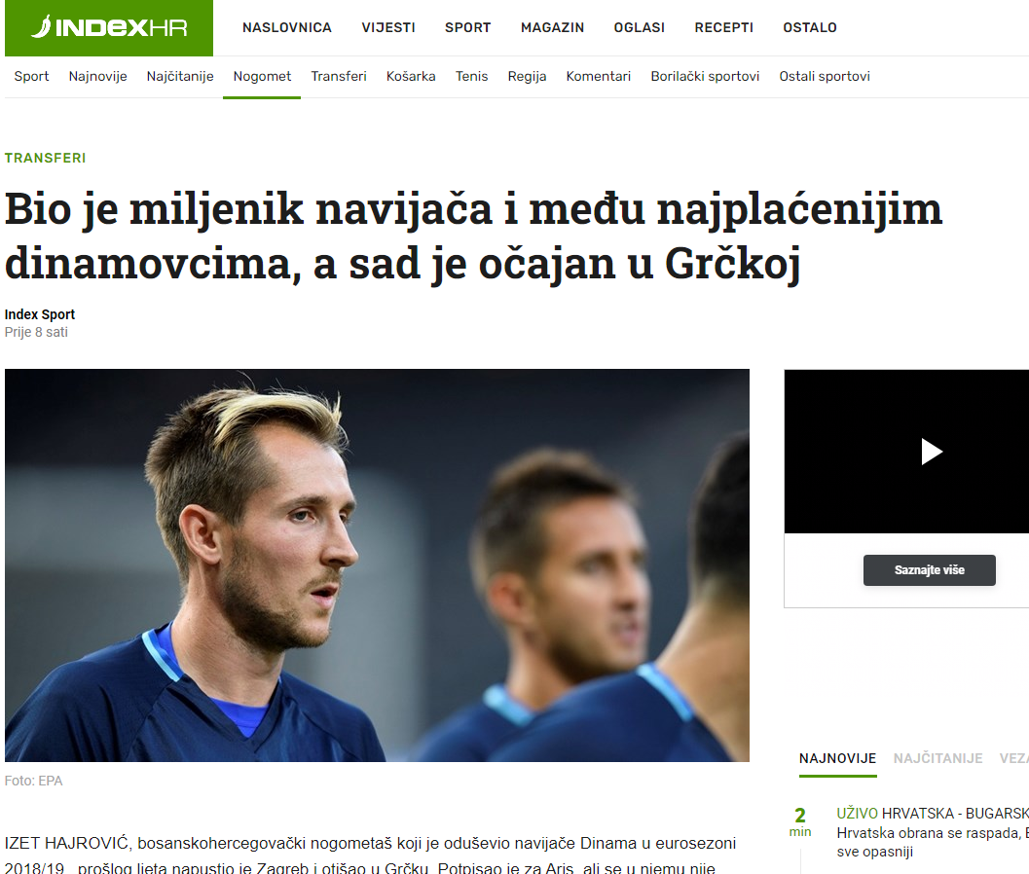Select the Transferi sub-navigation link

pyautogui.click(x=339, y=76)
